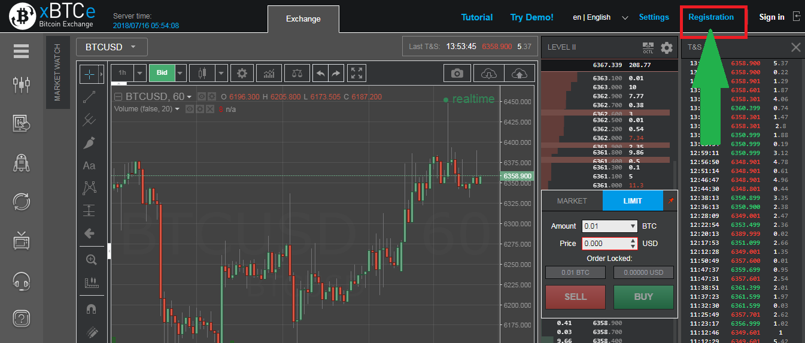Toggle Volume indicator visibility eye icon
This screenshot has width=805, height=343.
190,109
